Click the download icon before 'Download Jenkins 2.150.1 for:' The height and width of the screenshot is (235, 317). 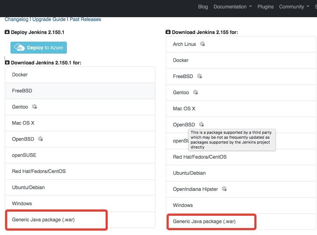click(7, 62)
